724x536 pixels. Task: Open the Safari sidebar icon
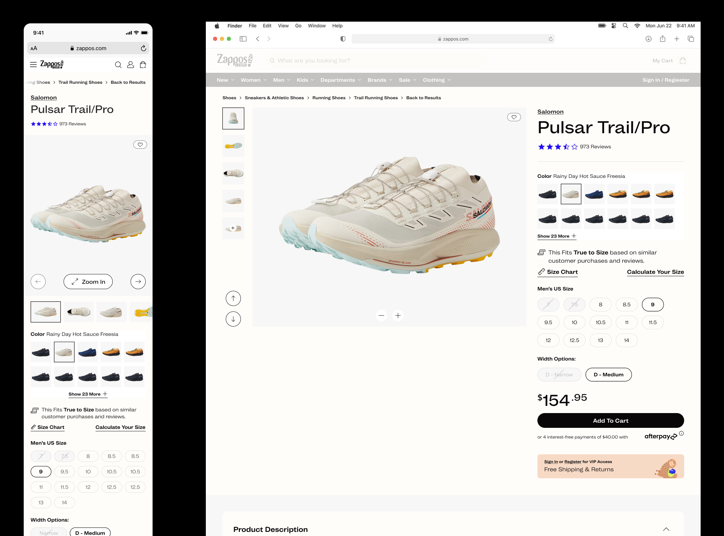tap(243, 39)
